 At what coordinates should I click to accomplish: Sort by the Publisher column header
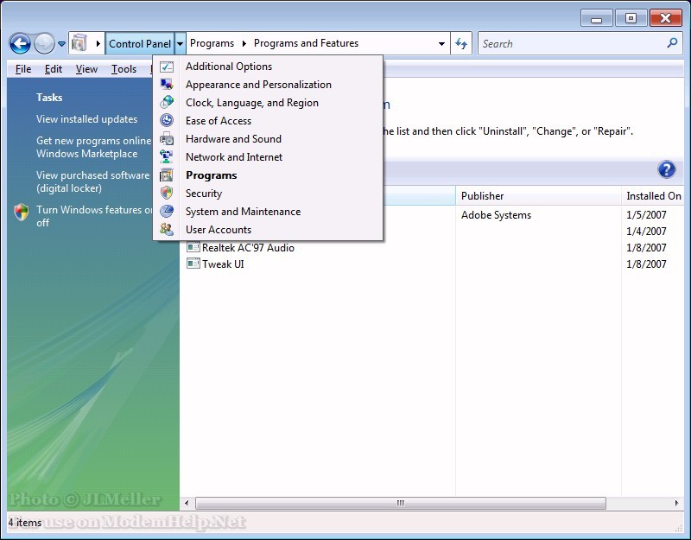pyautogui.click(x=538, y=196)
